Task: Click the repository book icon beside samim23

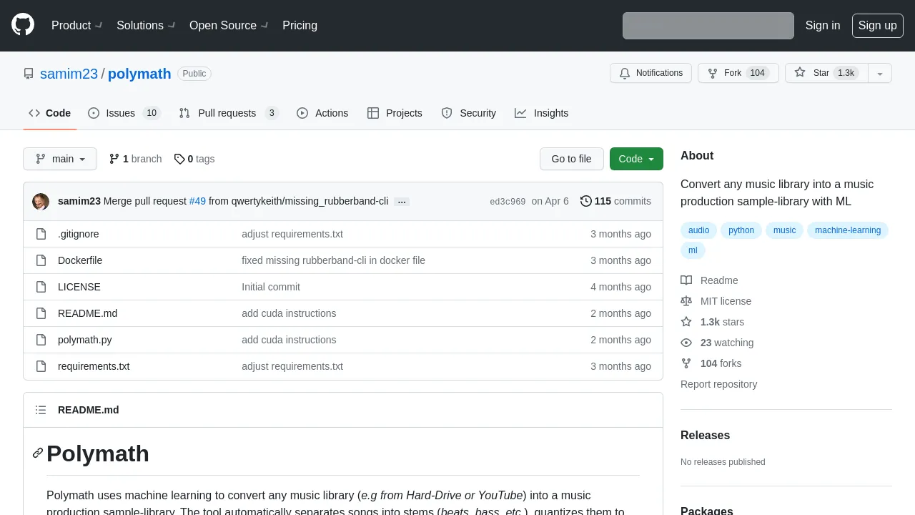Action: pyautogui.click(x=29, y=74)
